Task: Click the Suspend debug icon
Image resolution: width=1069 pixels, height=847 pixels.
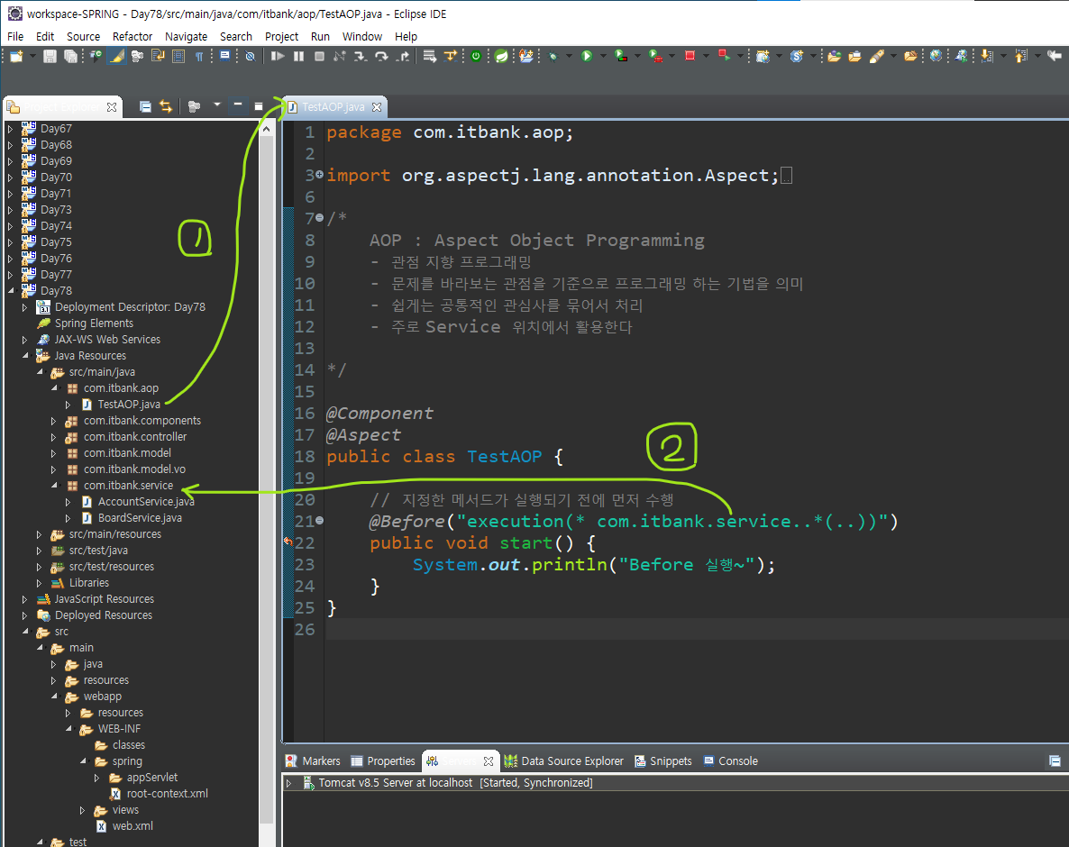Action: [298, 57]
